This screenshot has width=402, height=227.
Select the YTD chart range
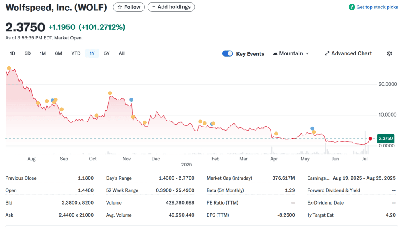pyautogui.click(x=76, y=53)
